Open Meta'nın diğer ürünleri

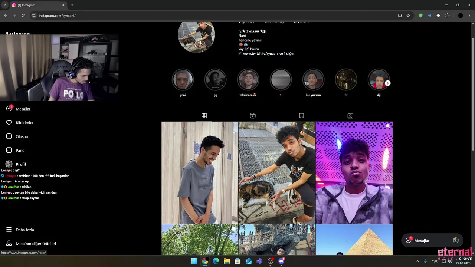[31, 244]
